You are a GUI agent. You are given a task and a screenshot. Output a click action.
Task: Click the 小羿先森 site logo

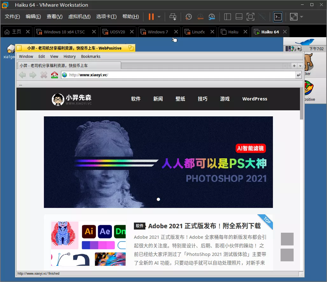pos(72,99)
